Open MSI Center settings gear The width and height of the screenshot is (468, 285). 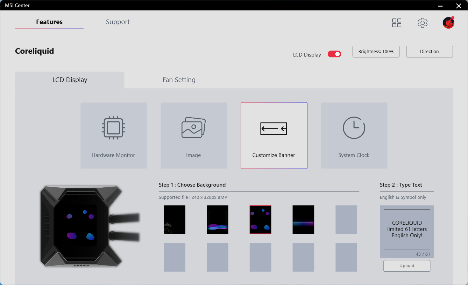pos(423,23)
